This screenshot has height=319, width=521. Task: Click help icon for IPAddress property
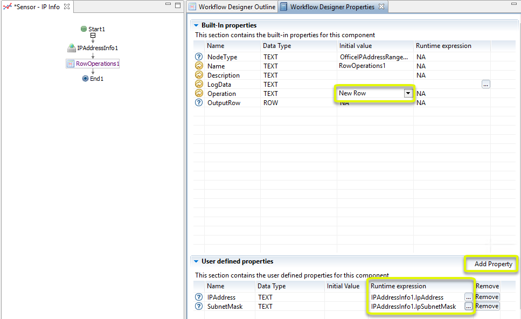199,297
